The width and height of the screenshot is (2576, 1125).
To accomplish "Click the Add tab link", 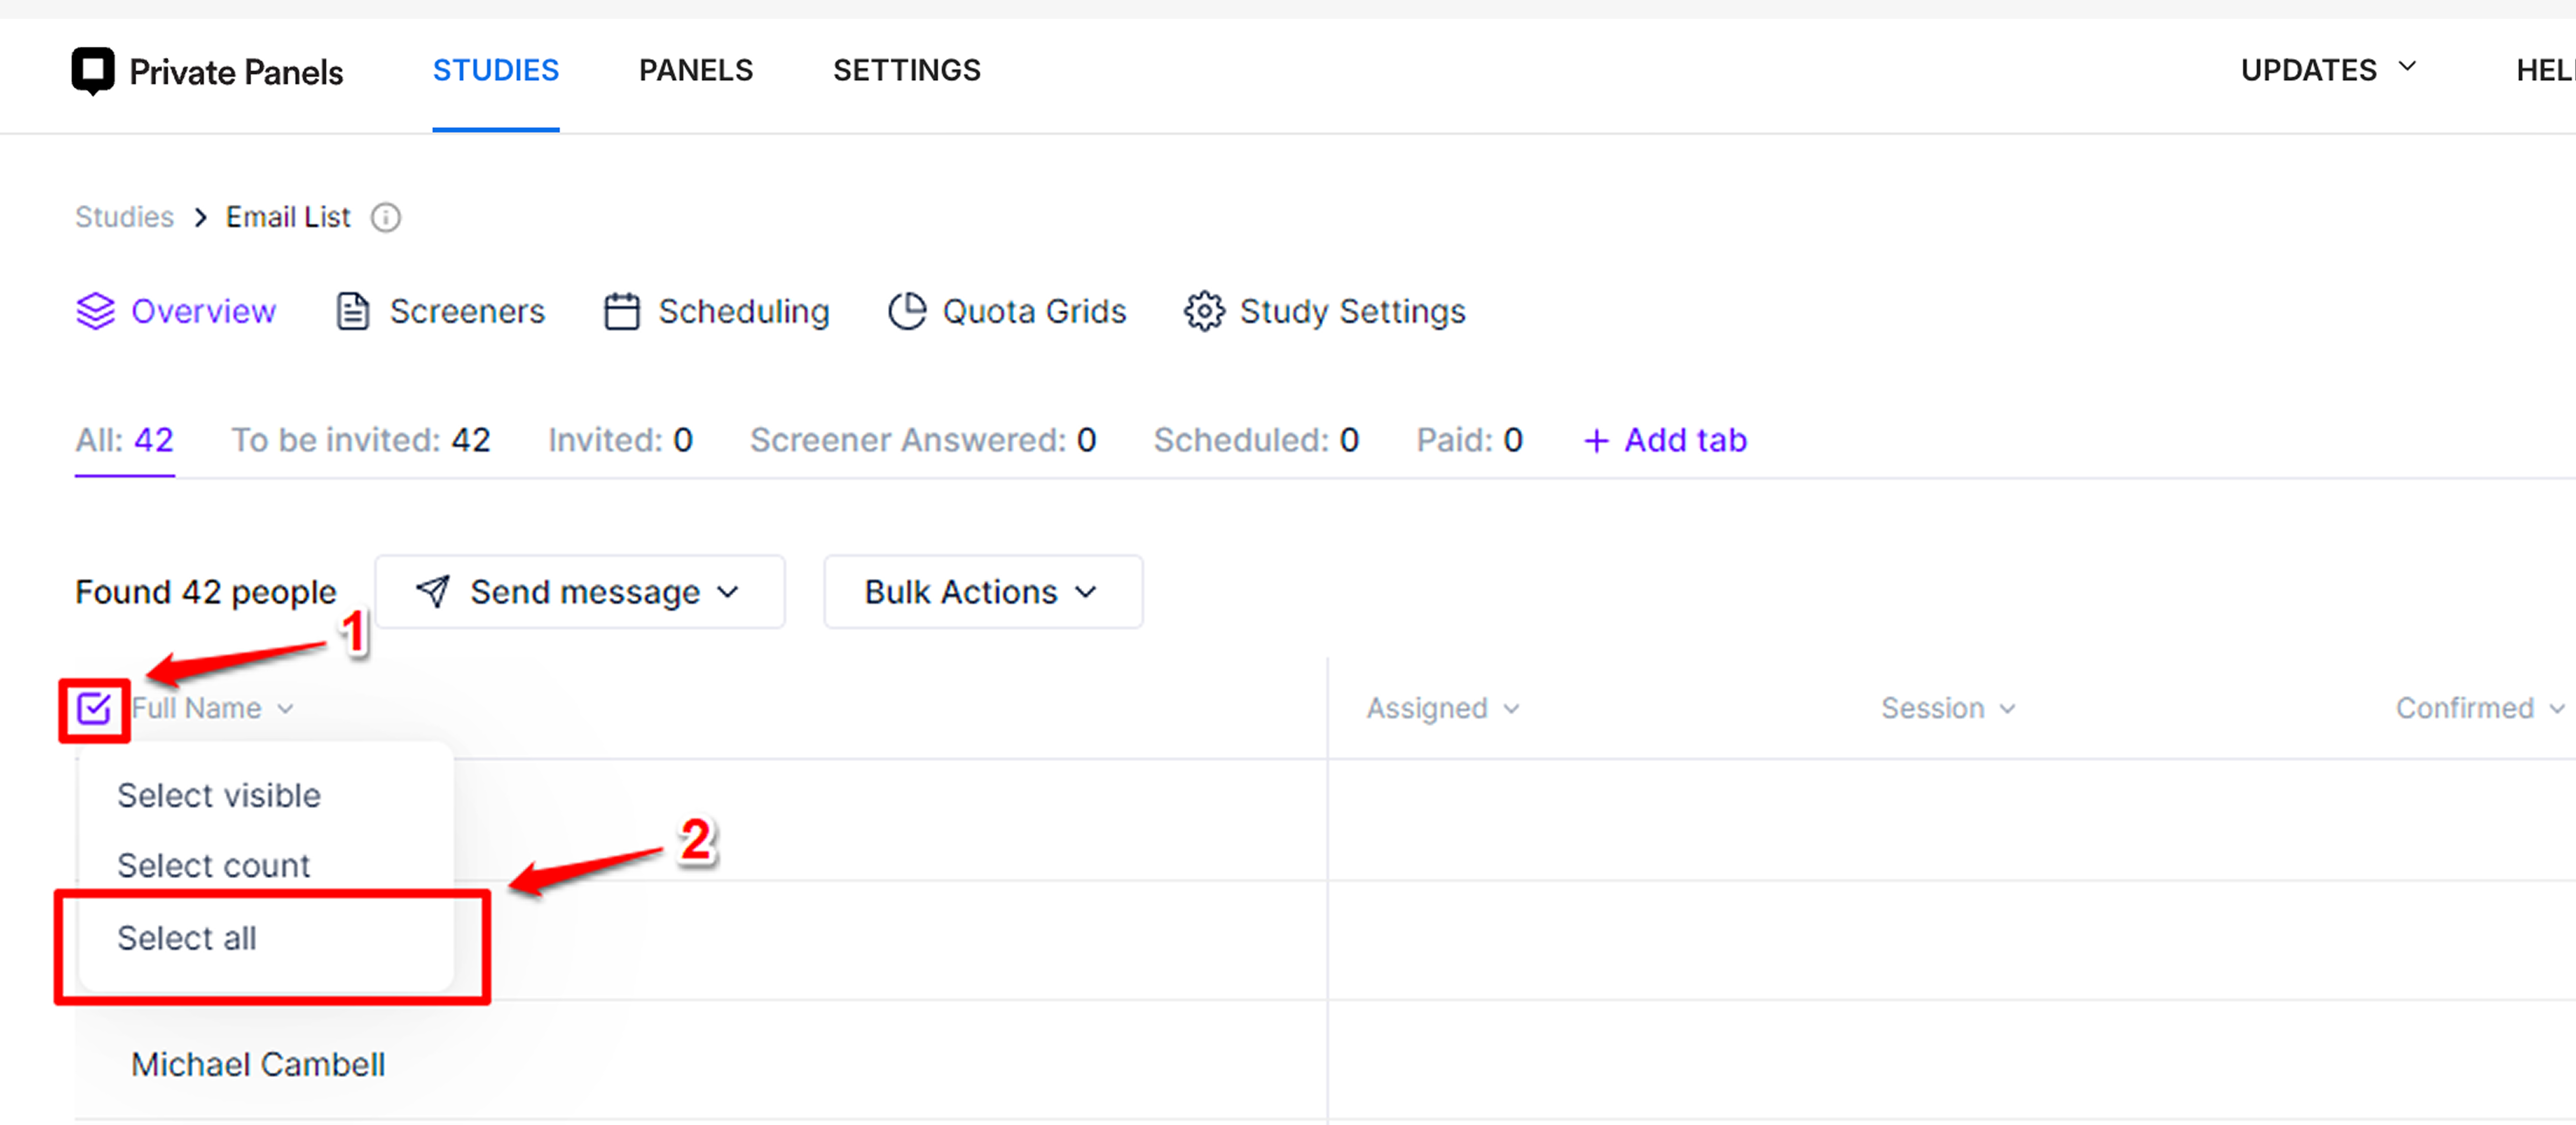I will click(1666, 441).
